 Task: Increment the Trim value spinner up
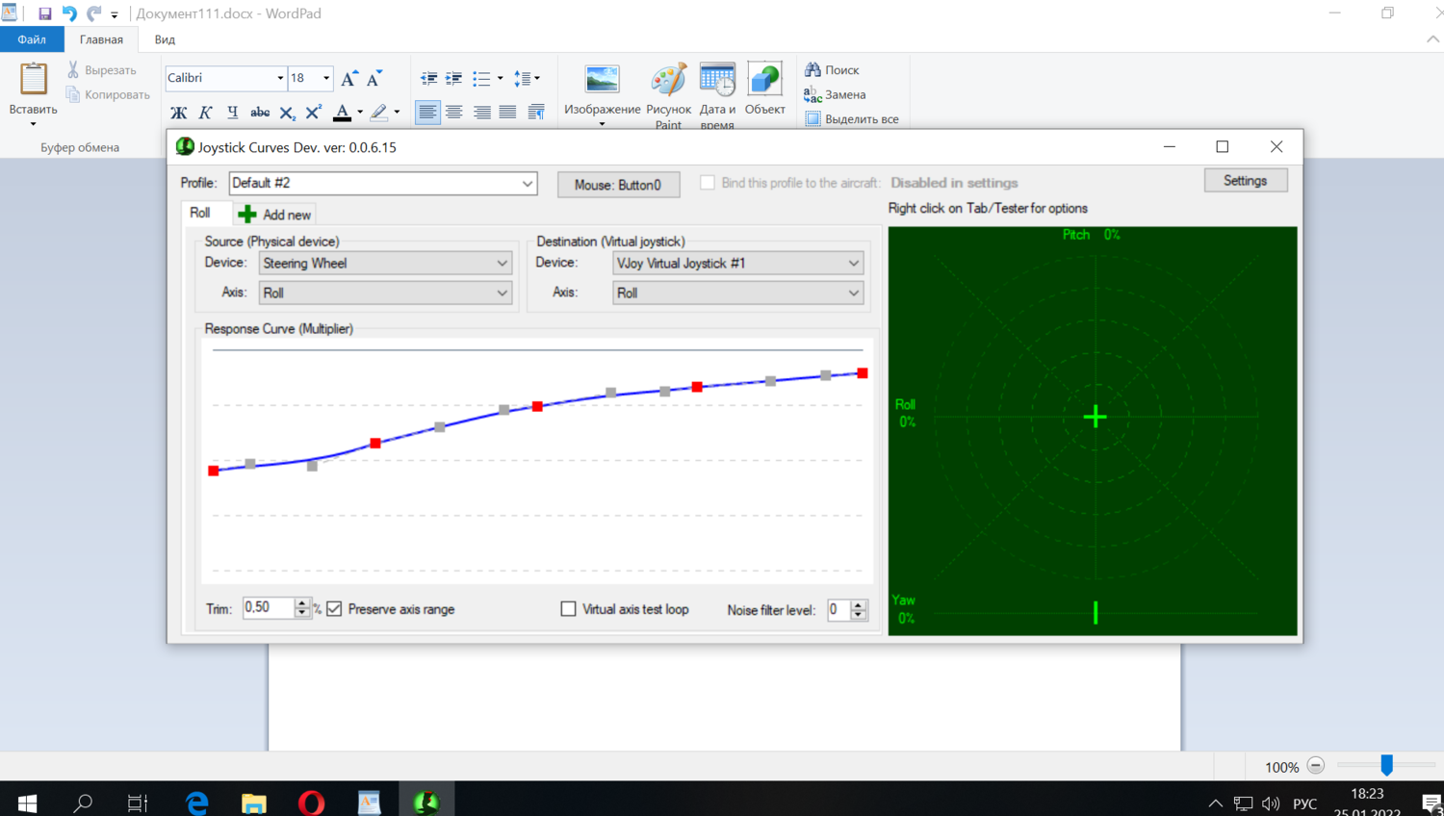click(x=301, y=602)
